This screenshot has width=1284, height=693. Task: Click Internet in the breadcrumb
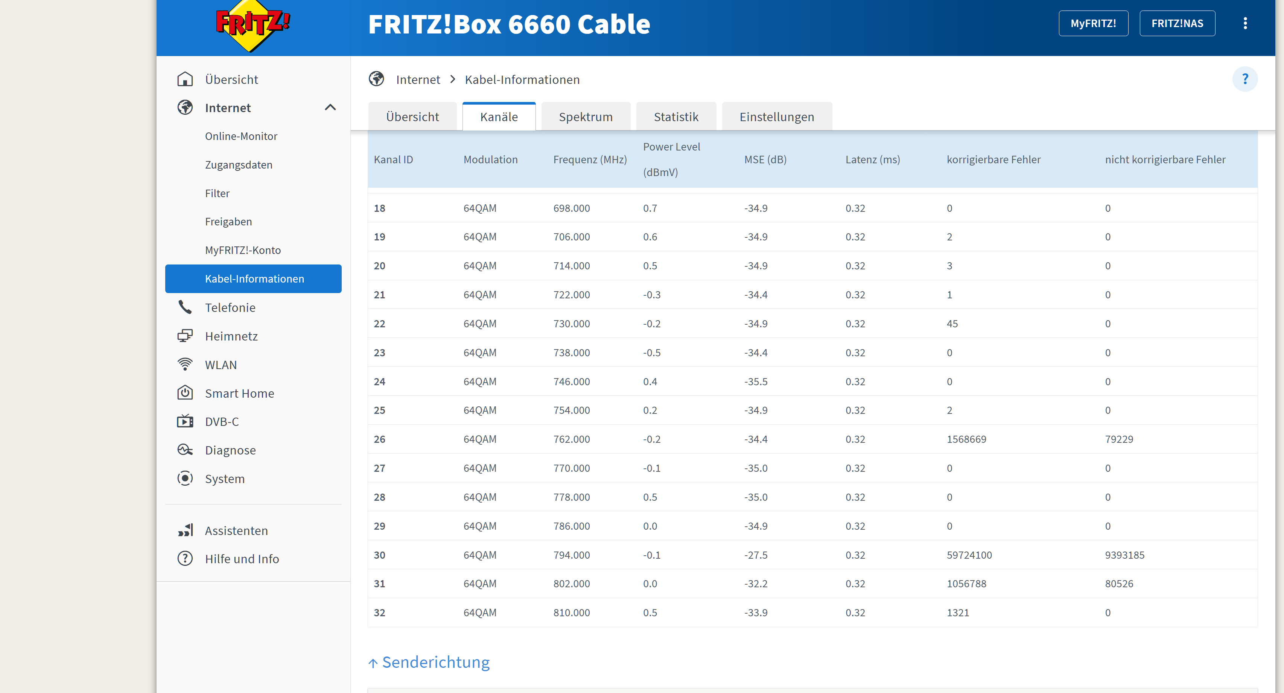[418, 79]
